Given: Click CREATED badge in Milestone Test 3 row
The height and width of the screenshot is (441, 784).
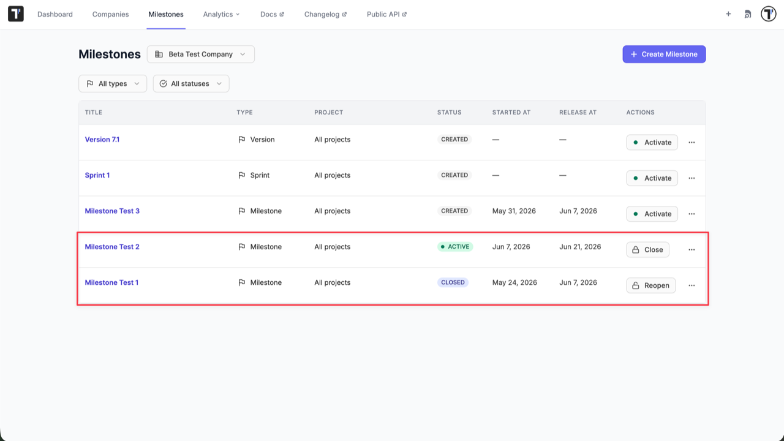Looking at the screenshot, I should tap(454, 211).
